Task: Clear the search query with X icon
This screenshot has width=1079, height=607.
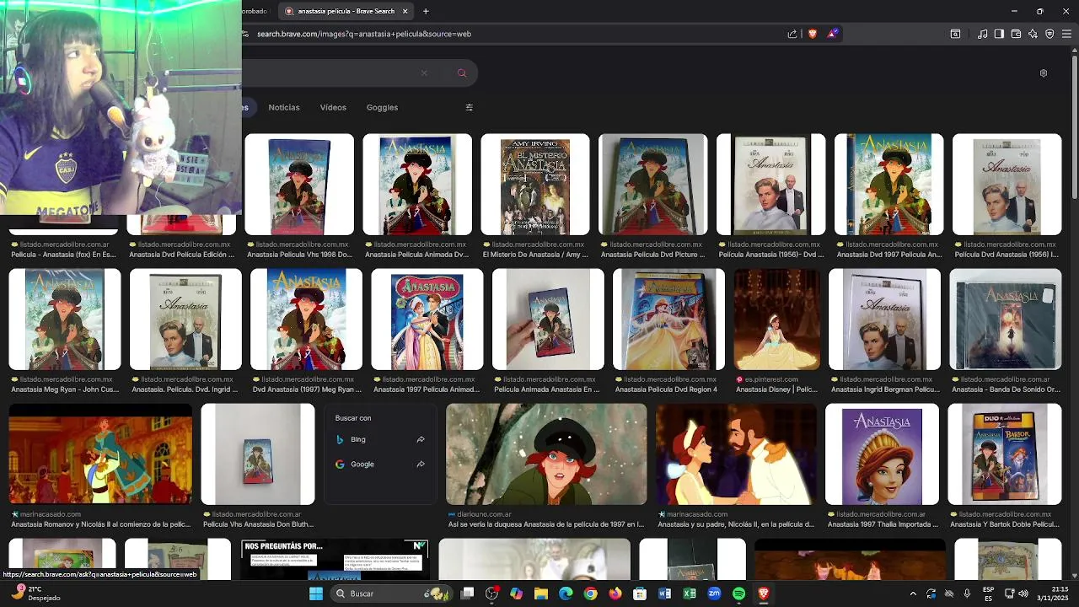Action: 424,73
